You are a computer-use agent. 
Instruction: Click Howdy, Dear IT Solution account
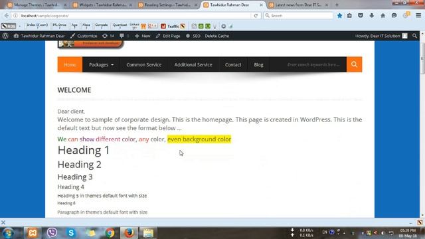coord(381,36)
